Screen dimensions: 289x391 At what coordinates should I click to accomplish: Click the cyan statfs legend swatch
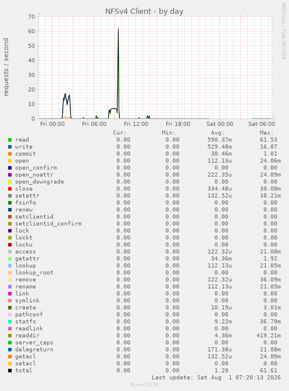coord(10,322)
